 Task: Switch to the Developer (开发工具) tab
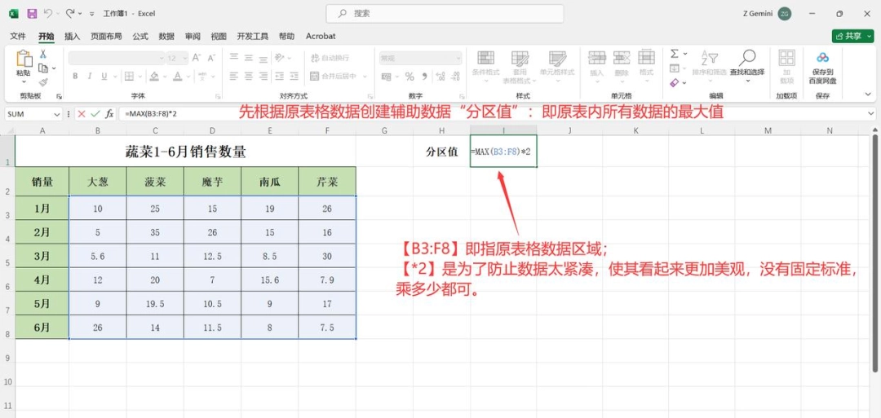[x=252, y=36]
